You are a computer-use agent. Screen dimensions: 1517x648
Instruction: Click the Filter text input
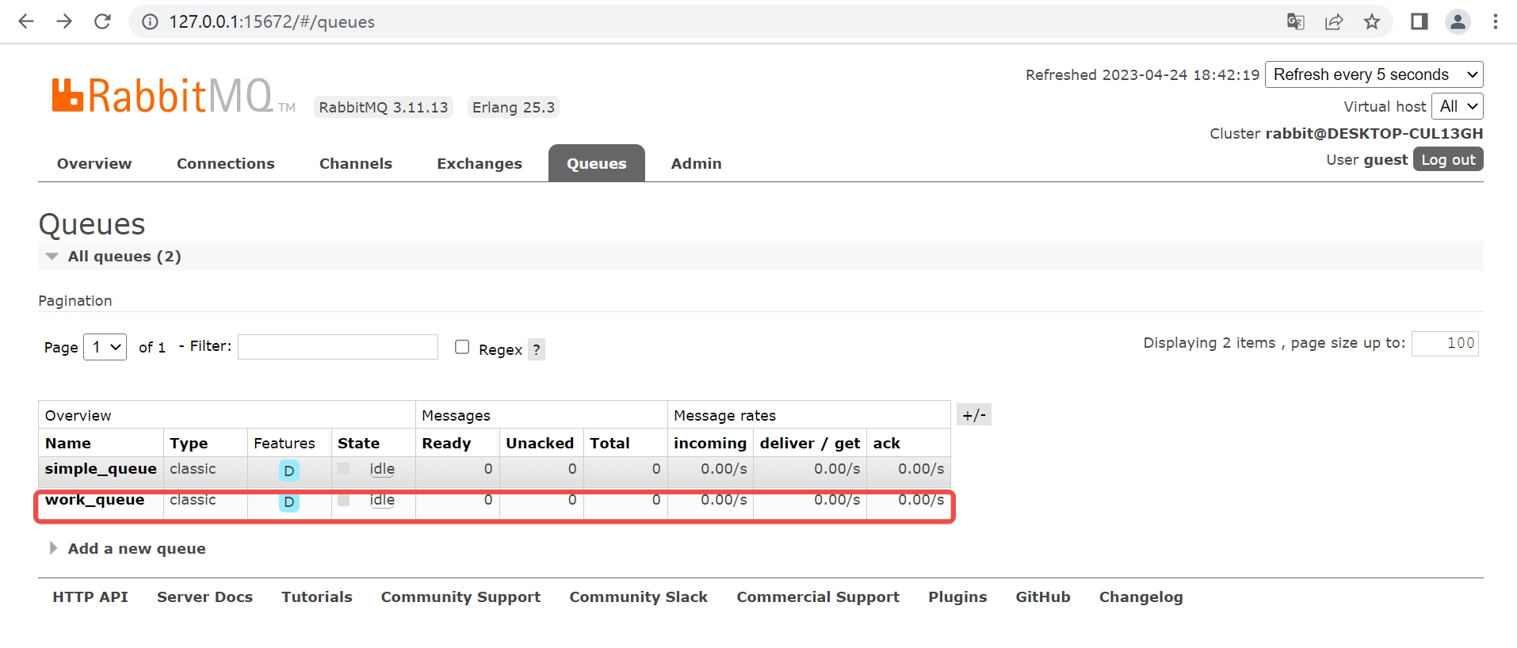coord(338,347)
